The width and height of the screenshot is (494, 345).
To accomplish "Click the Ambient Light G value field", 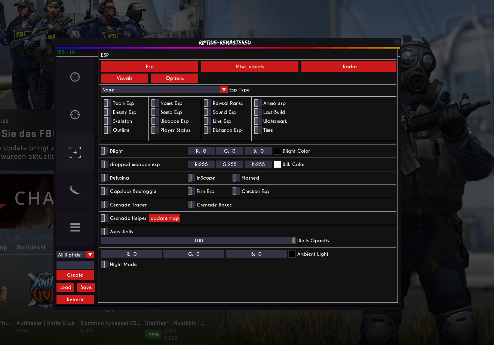I will 194,254.
